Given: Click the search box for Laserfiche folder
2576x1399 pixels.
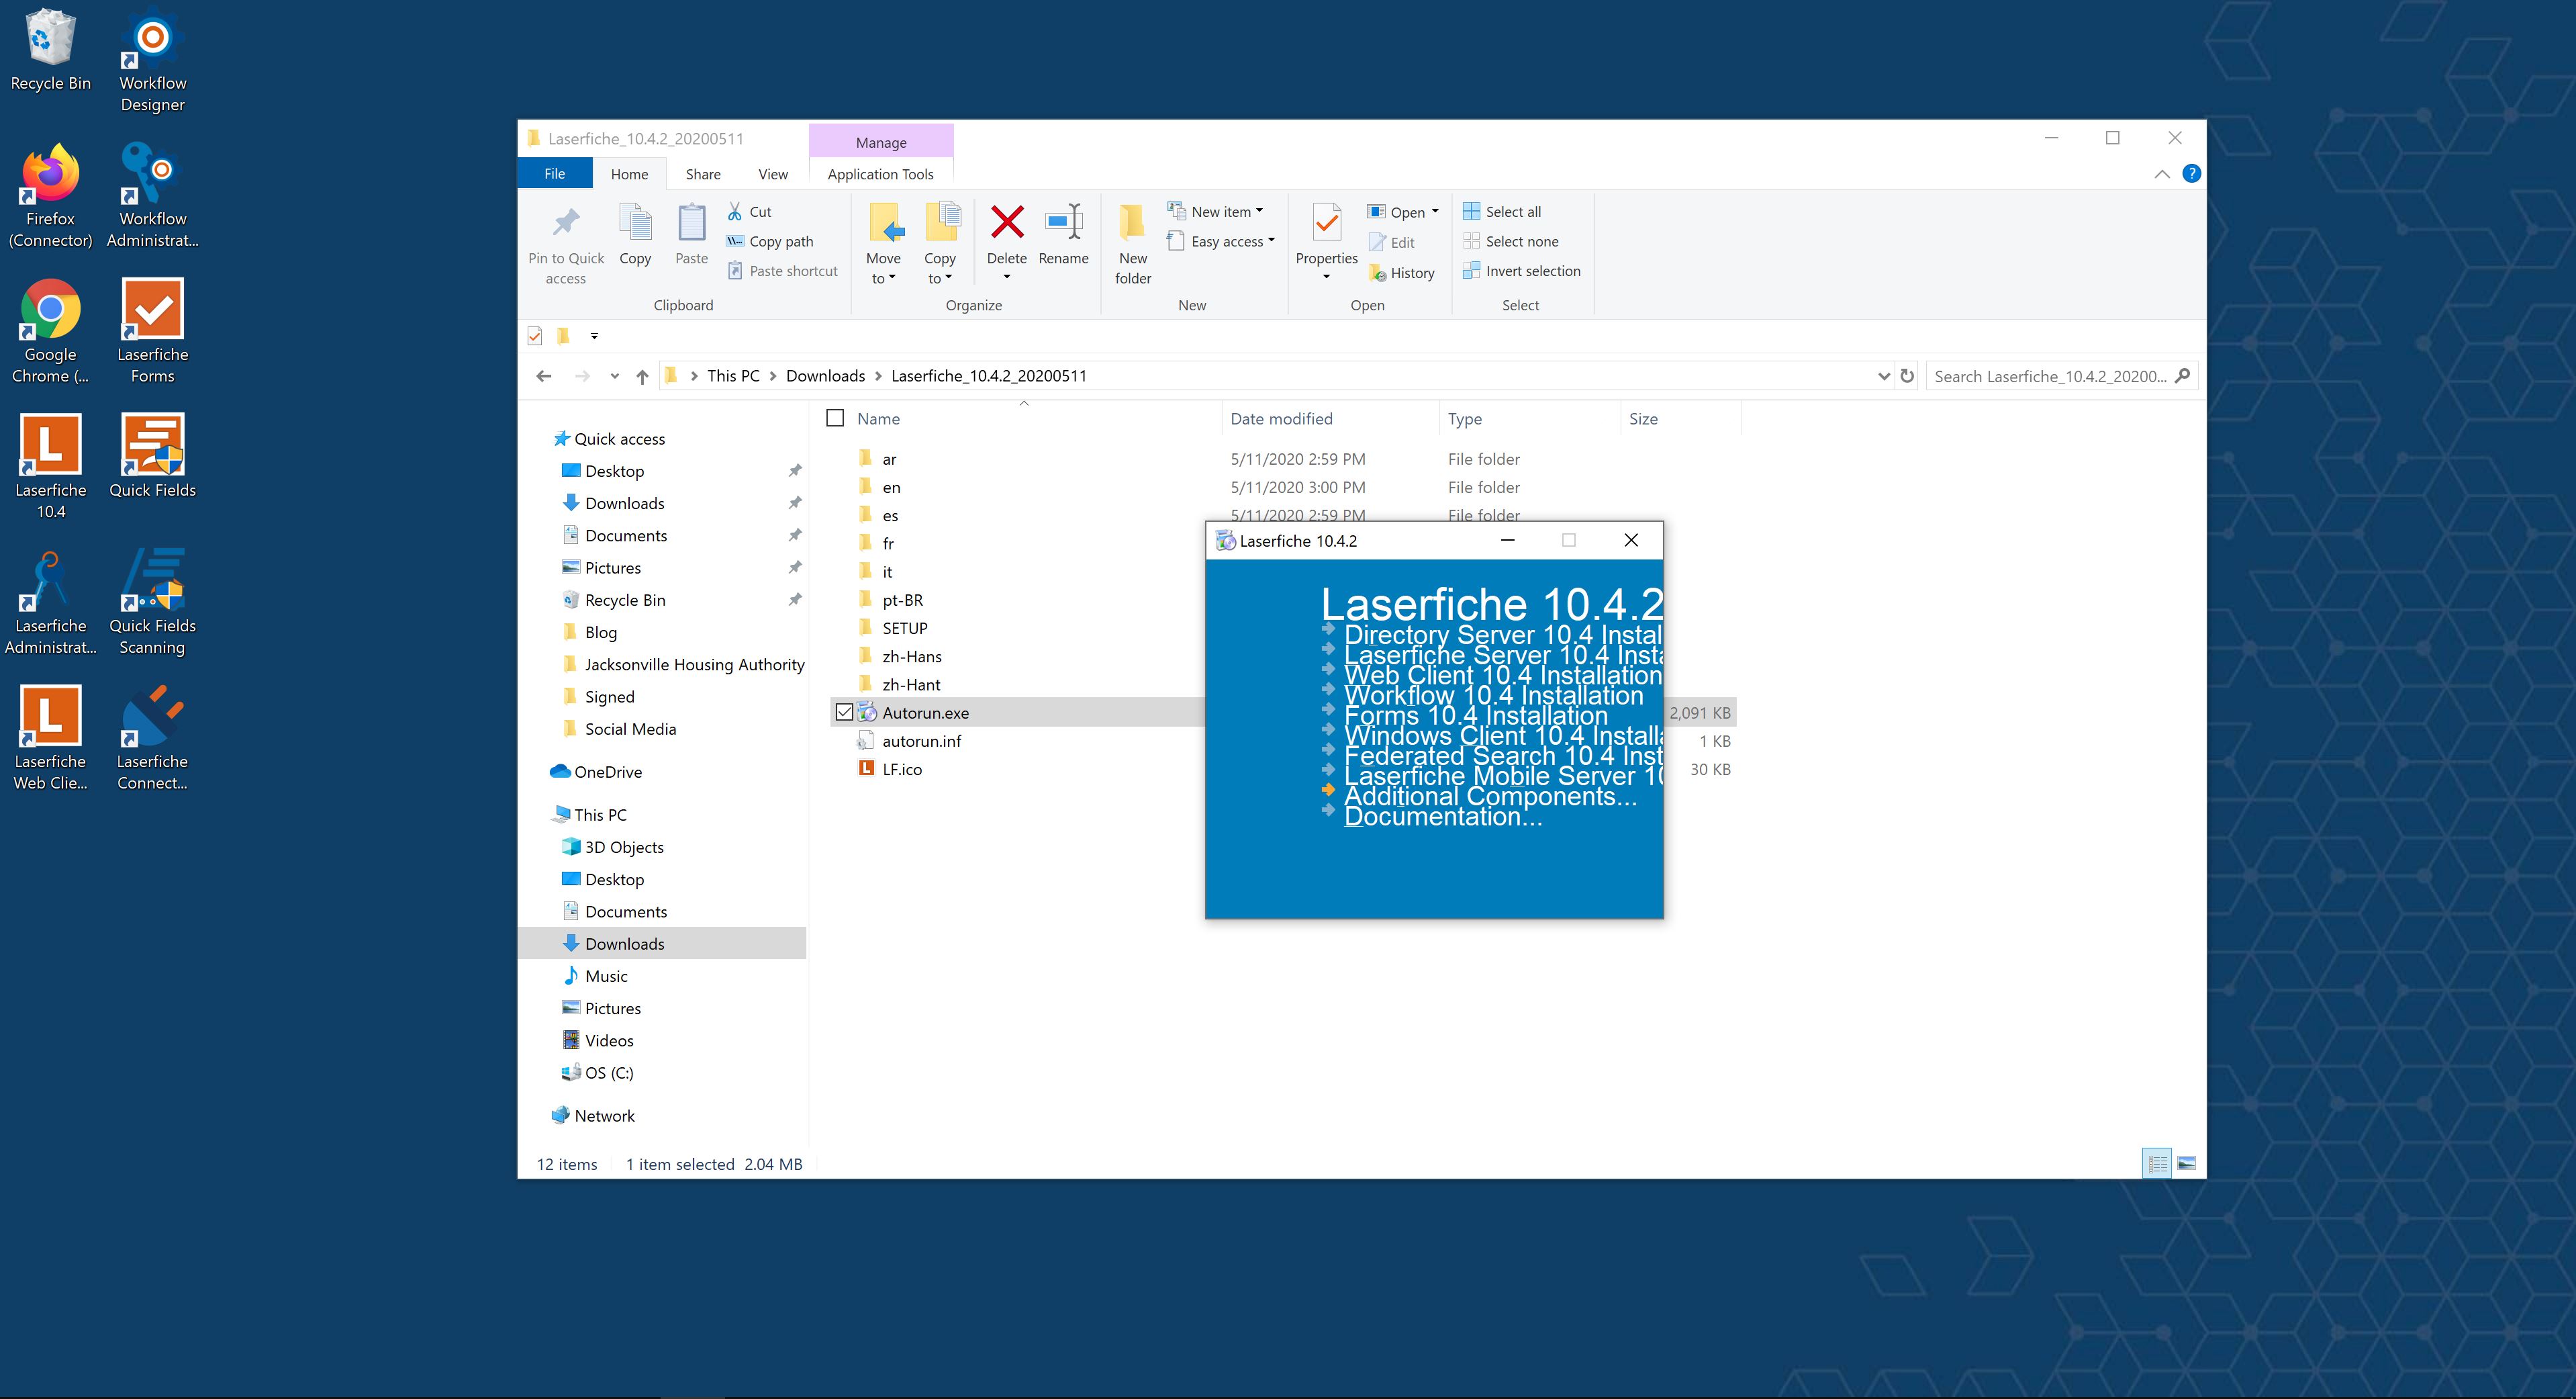Looking at the screenshot, I should click(x=2050, y=376).
